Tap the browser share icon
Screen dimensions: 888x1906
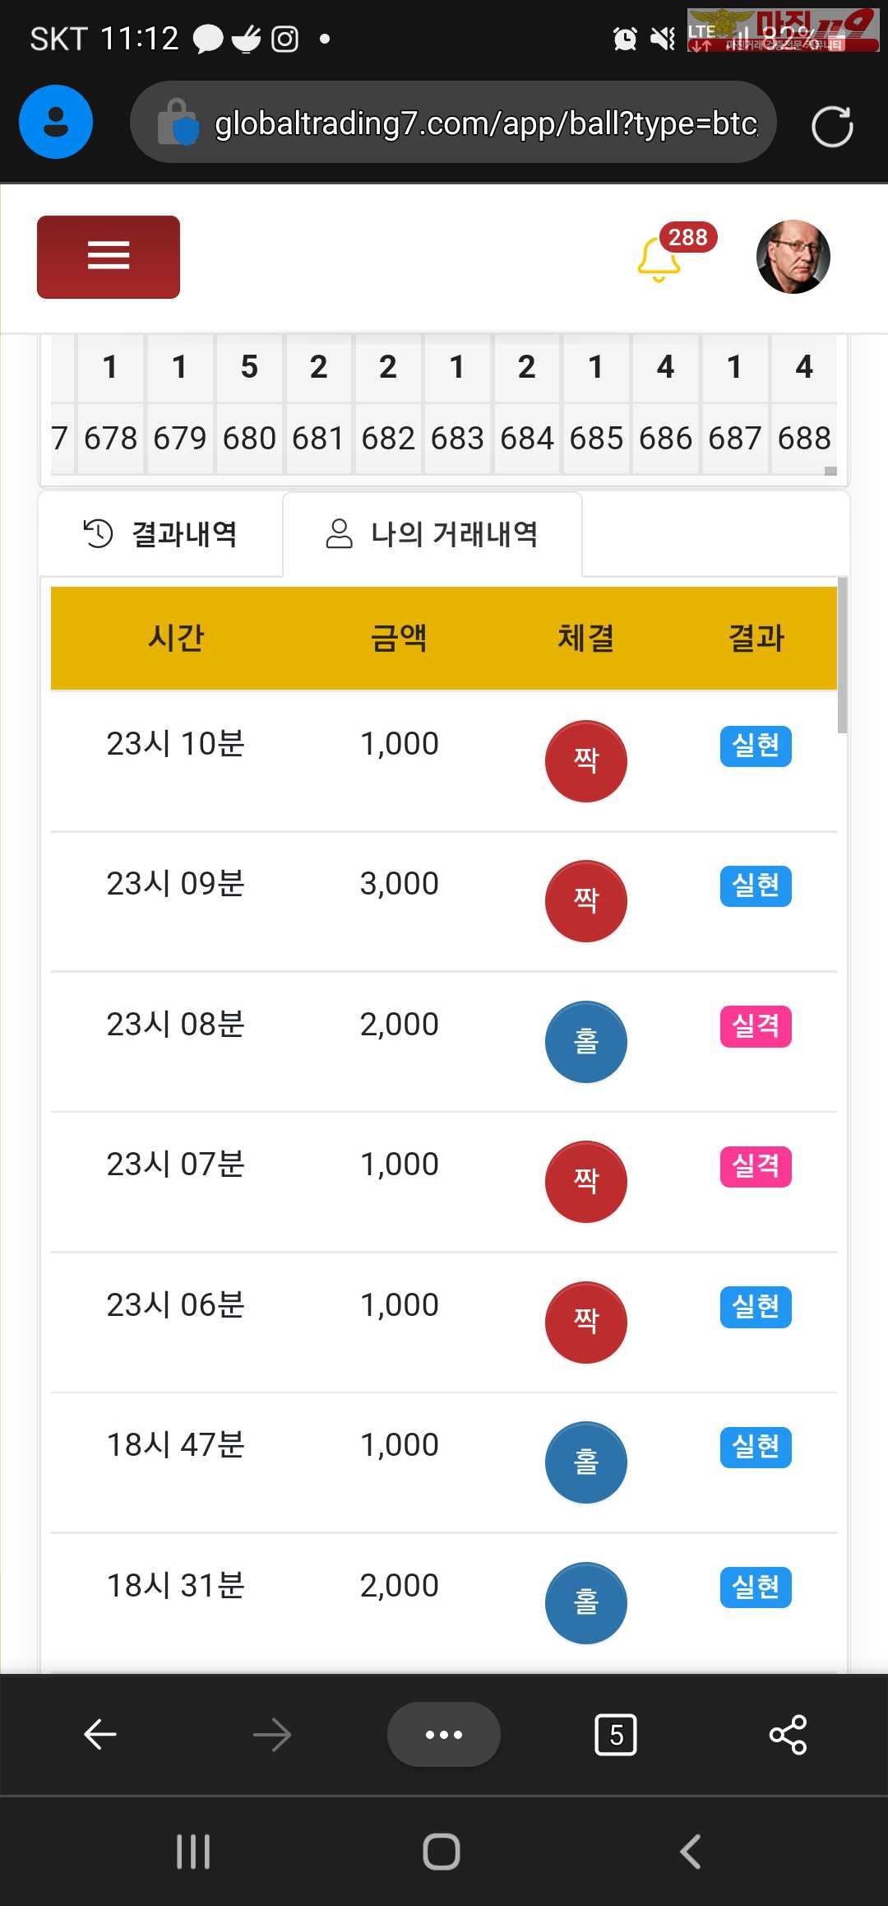pyautogui.click(x=788, y=1735)
